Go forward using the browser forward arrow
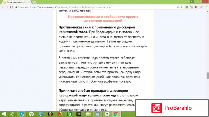 pyautogui.click(x=7, y=7)
